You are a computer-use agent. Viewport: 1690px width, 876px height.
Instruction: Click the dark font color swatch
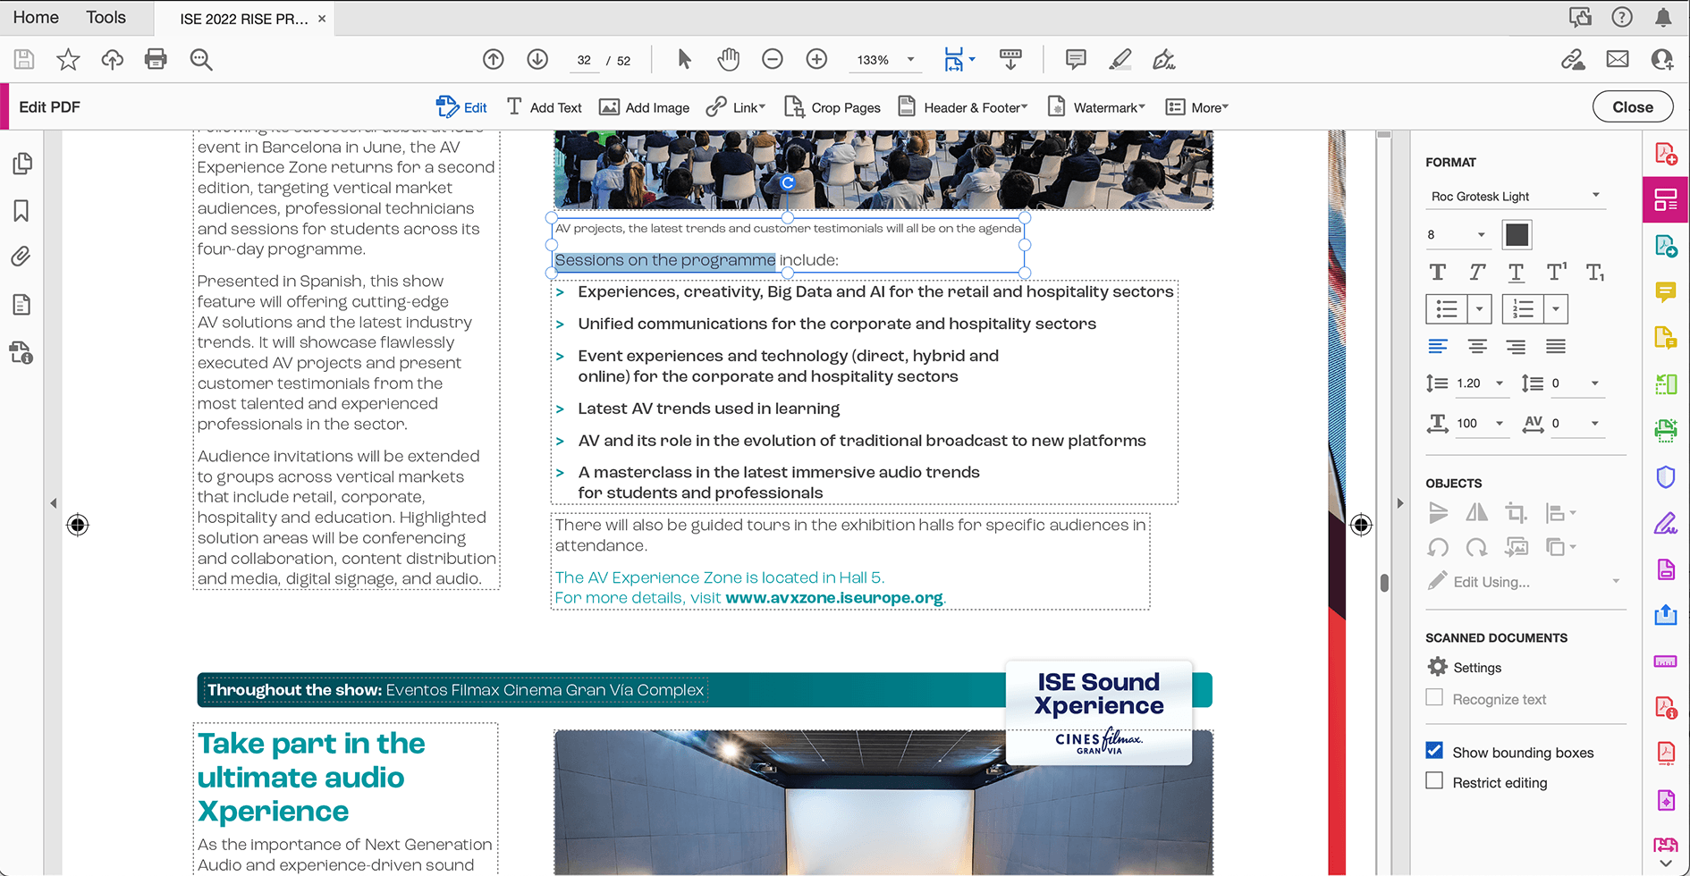tap(1517, 235)
